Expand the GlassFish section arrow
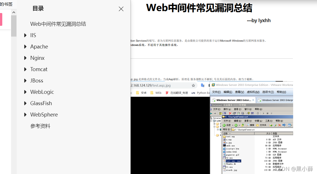Image resolution: width=317 pixels, height=174 pixels. click(x=25, y=103)
